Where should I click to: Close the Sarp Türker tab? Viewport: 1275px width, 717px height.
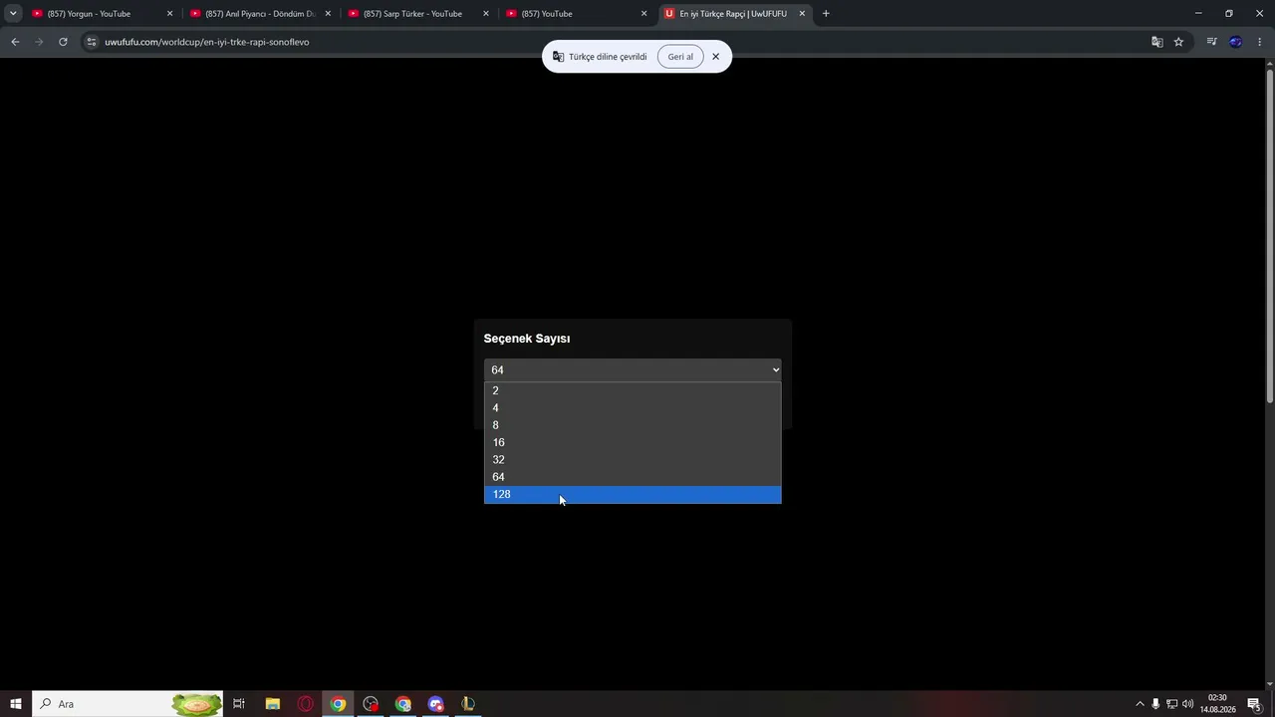pyautogui.click(x=486, y=14)
